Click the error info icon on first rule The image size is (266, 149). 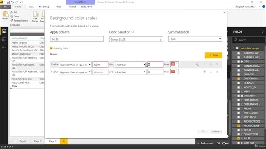[x=198, y=65]
